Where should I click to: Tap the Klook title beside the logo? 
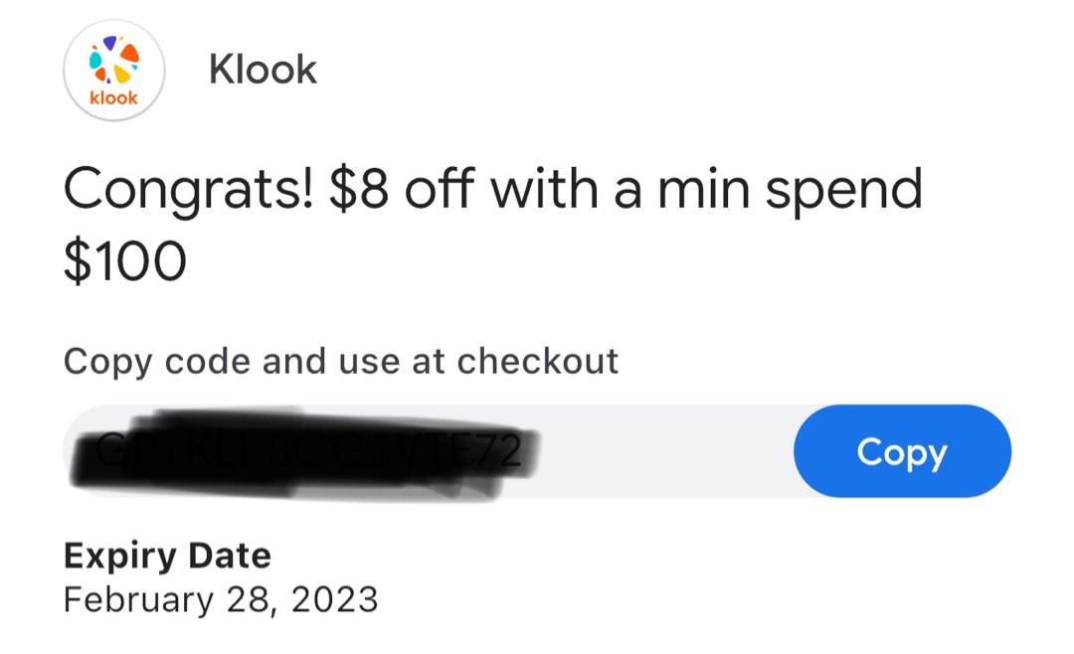(x=263, y=69)
